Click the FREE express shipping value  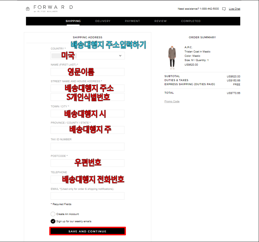[x=237, y=85]
